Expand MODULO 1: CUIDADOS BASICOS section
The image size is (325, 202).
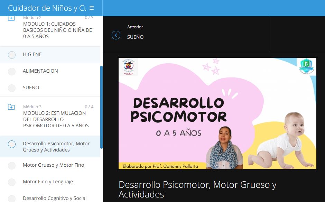(x=57, y=30)
